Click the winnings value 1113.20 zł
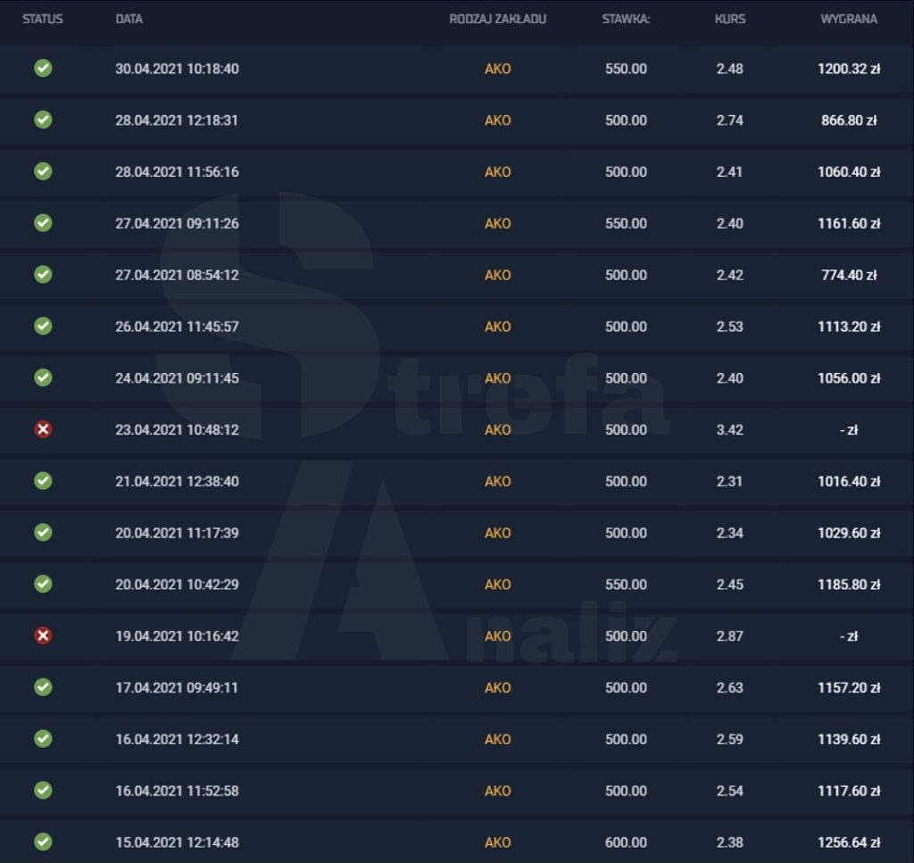Image resolution: width=914 pixels, height=863 pixels. coord(849,327)
